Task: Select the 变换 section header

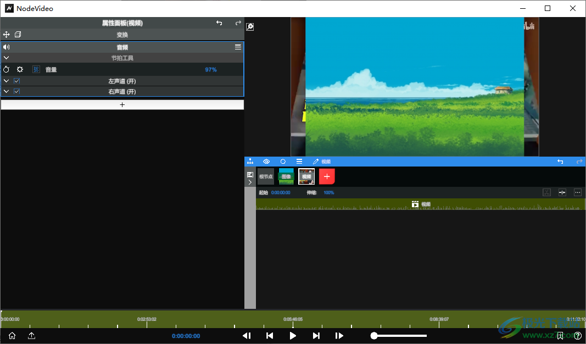Action: [122, 35]
